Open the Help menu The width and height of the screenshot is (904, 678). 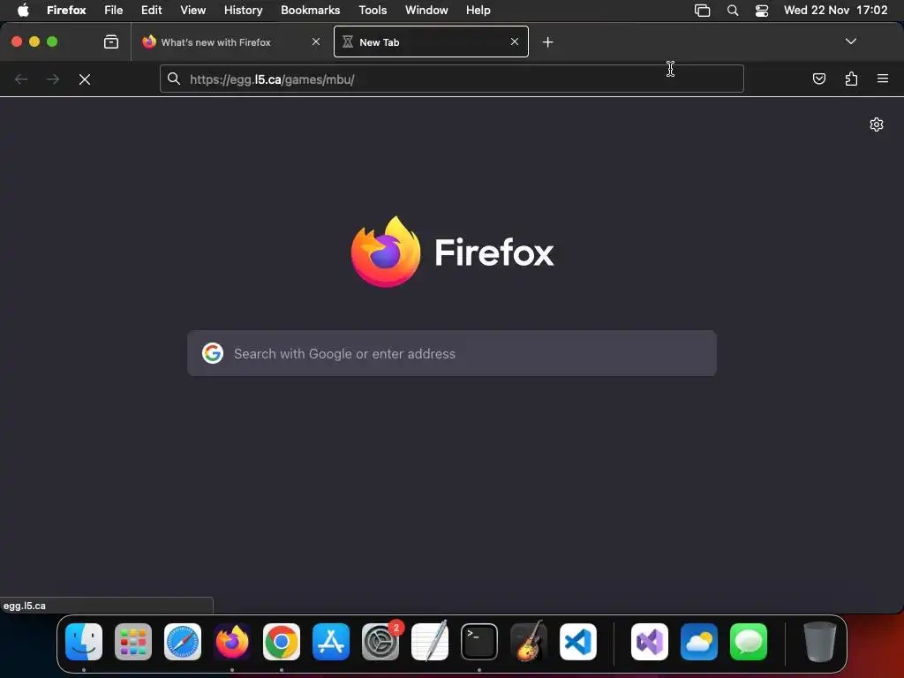478,11
